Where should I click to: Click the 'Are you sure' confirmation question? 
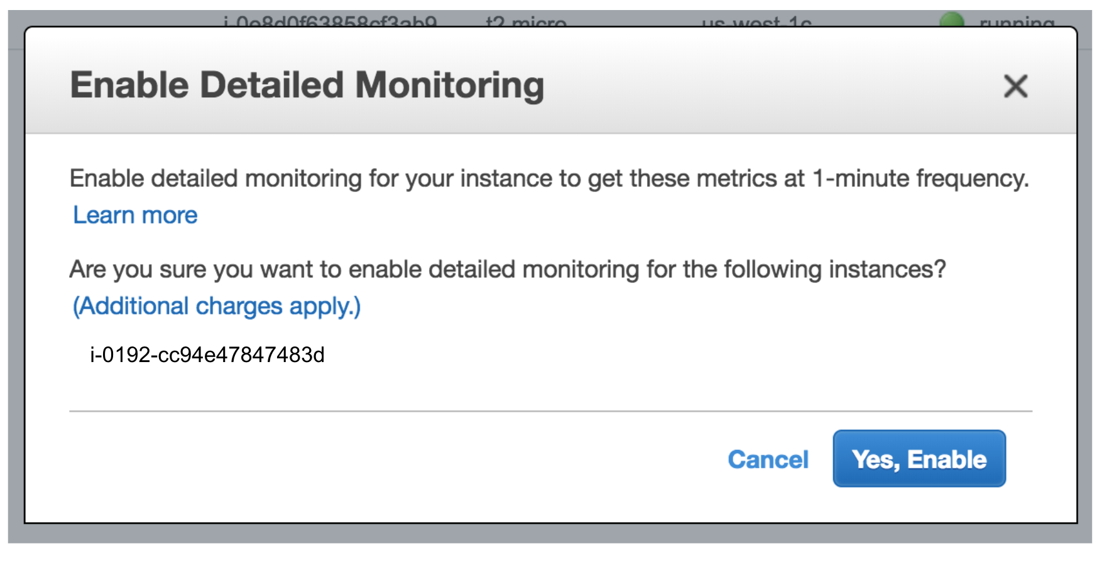508,270
